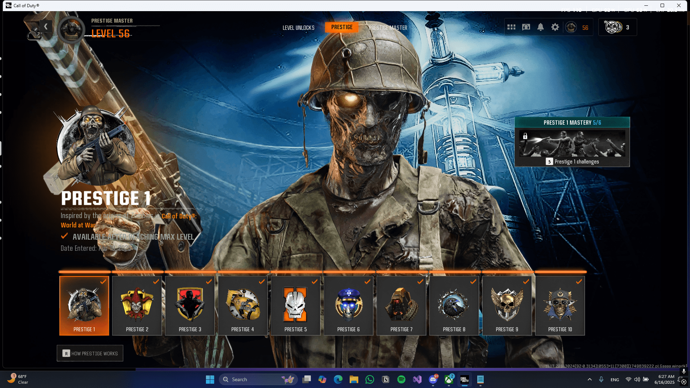Viewport: 690px width, 388px height.
Task: Open the grid menu icon
Action: pos(511,27)
